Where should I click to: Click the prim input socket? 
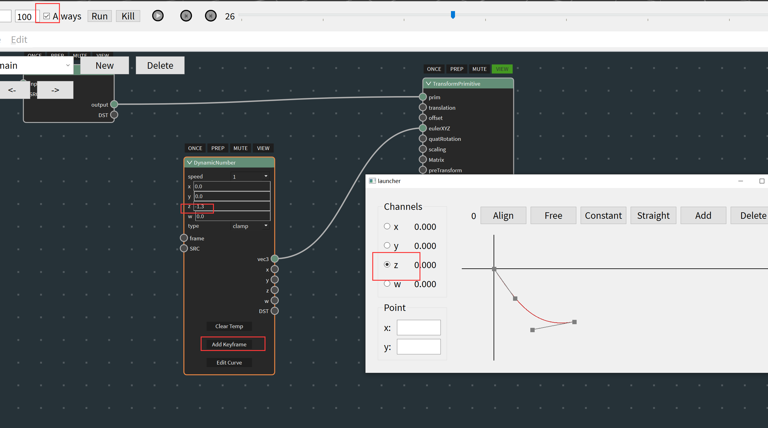point(423,97)
